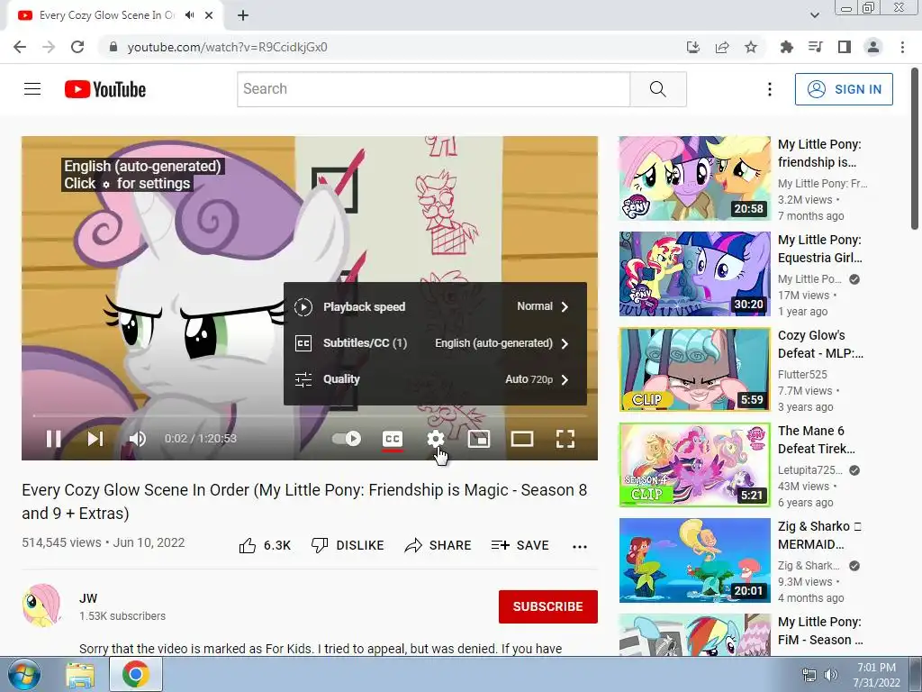Image resolution: width=922 pixels, height=692 pixels.
Task: Mute the video player volume icon
Action: coord(138,439)
